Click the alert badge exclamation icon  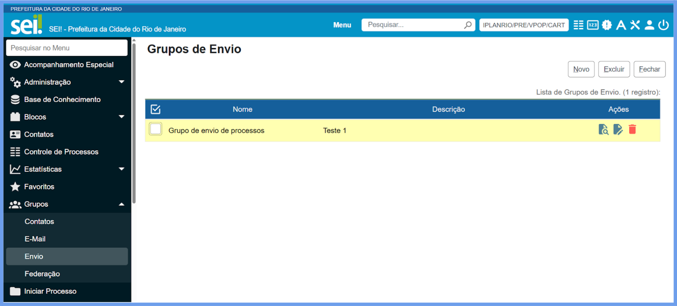point(607,25)
